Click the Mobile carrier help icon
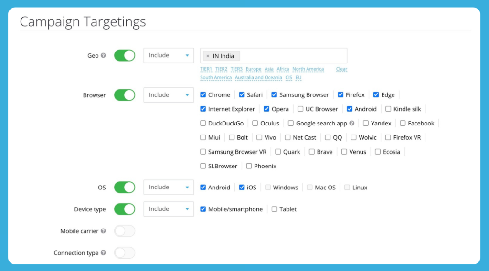The height and width of the screenshot is (271, 489). [x=103, y=231]
